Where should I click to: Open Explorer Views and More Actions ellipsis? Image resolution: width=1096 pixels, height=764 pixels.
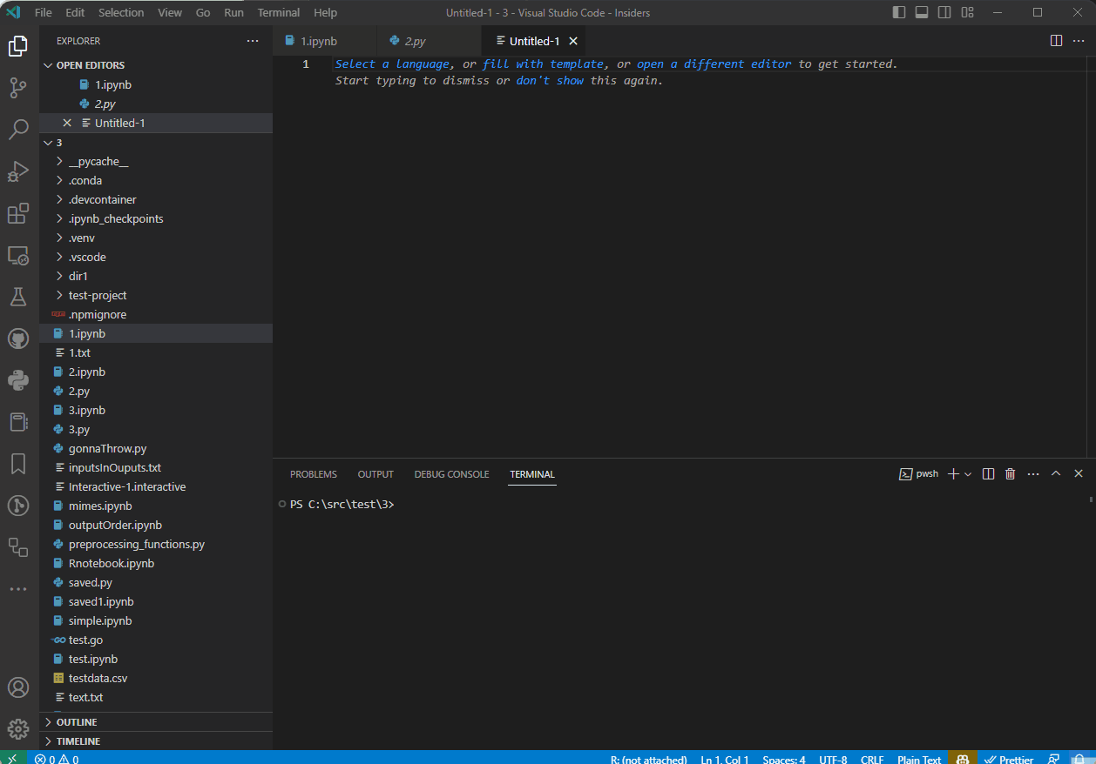(253, 41)
